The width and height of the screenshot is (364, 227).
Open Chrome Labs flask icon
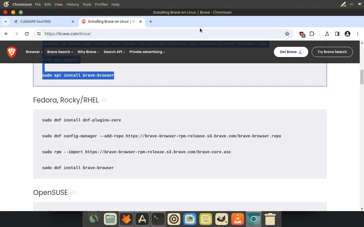(x=327, y=34)
